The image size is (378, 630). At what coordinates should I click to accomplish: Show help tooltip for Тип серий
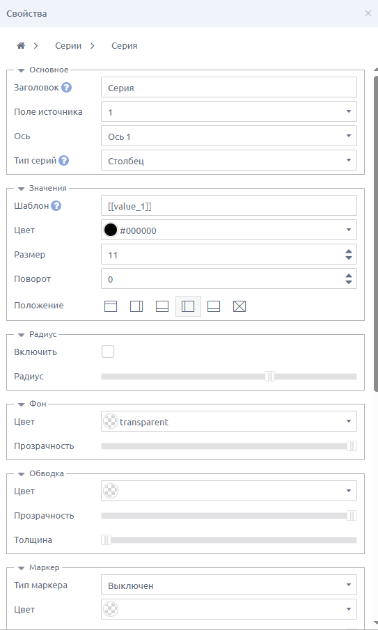63,160
